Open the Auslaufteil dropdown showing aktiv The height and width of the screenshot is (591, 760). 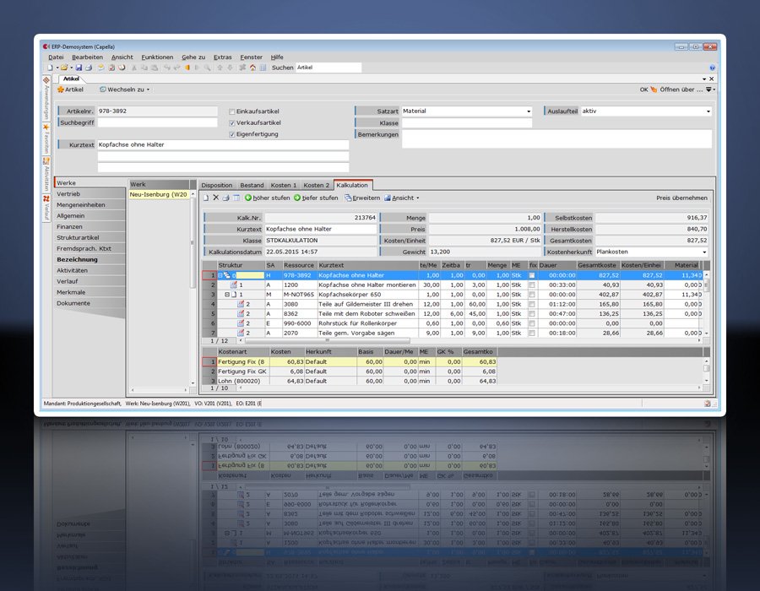pyautogui.click(x=709, y=110)
